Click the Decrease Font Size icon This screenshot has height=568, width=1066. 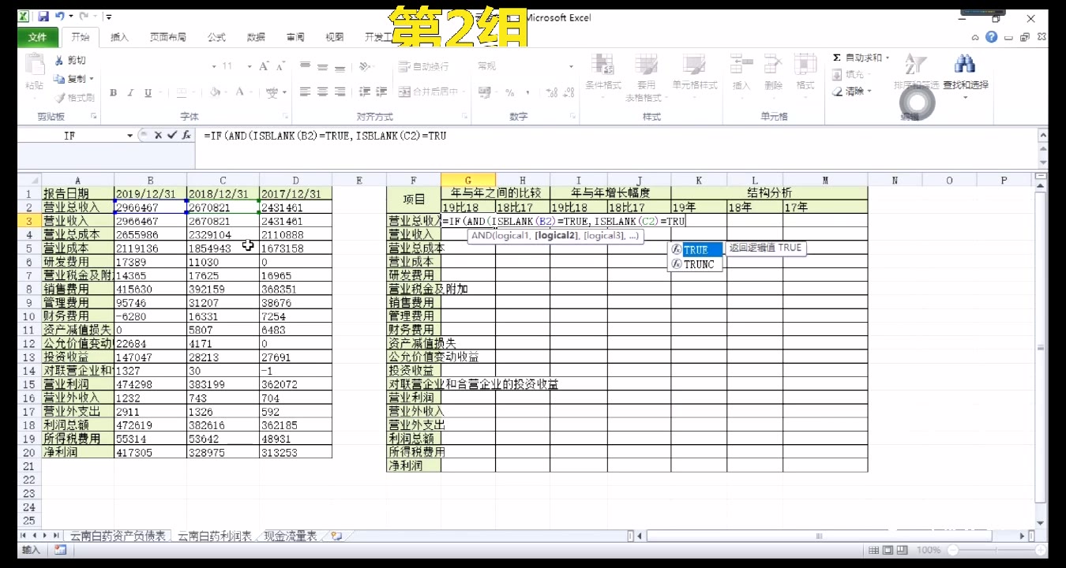tap(281, 66)
